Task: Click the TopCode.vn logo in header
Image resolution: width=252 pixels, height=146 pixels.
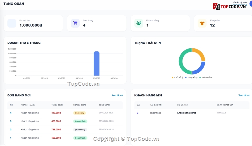Action: tap(229, 7)
